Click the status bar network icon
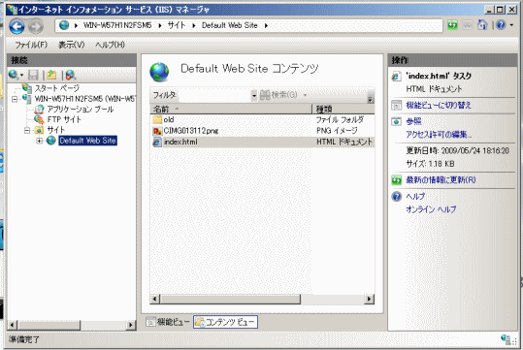The height and width of the screenshot is (350, 523). click(x=507, y=339)
